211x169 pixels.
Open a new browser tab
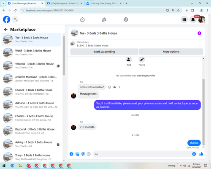[x=127, y=3]
